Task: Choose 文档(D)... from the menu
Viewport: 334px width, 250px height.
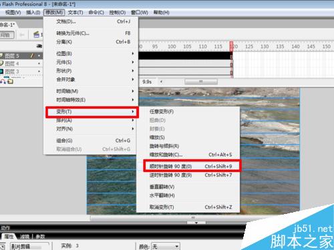Action: point(91,21)
